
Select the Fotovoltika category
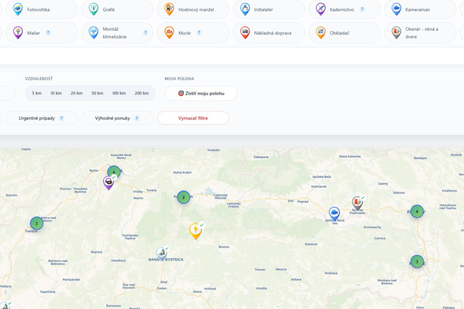[42, 9]
